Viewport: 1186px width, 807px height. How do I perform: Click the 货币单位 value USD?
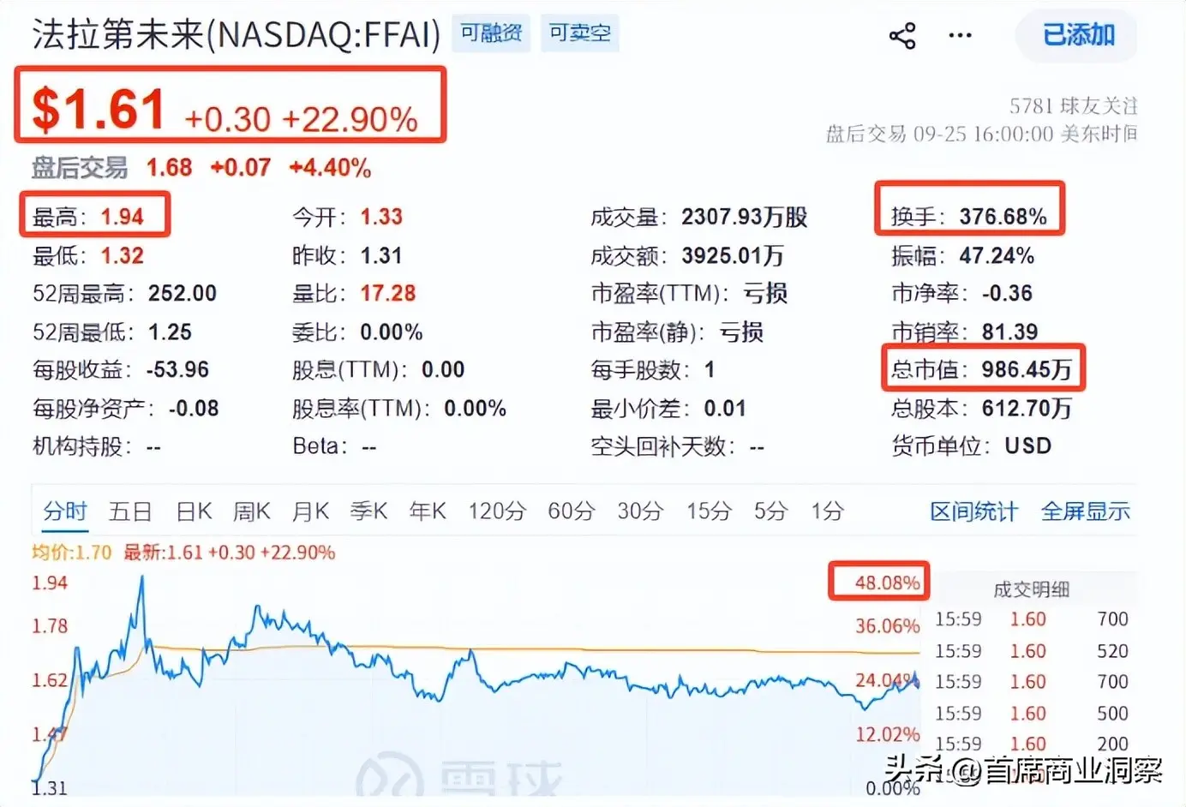1028,445
